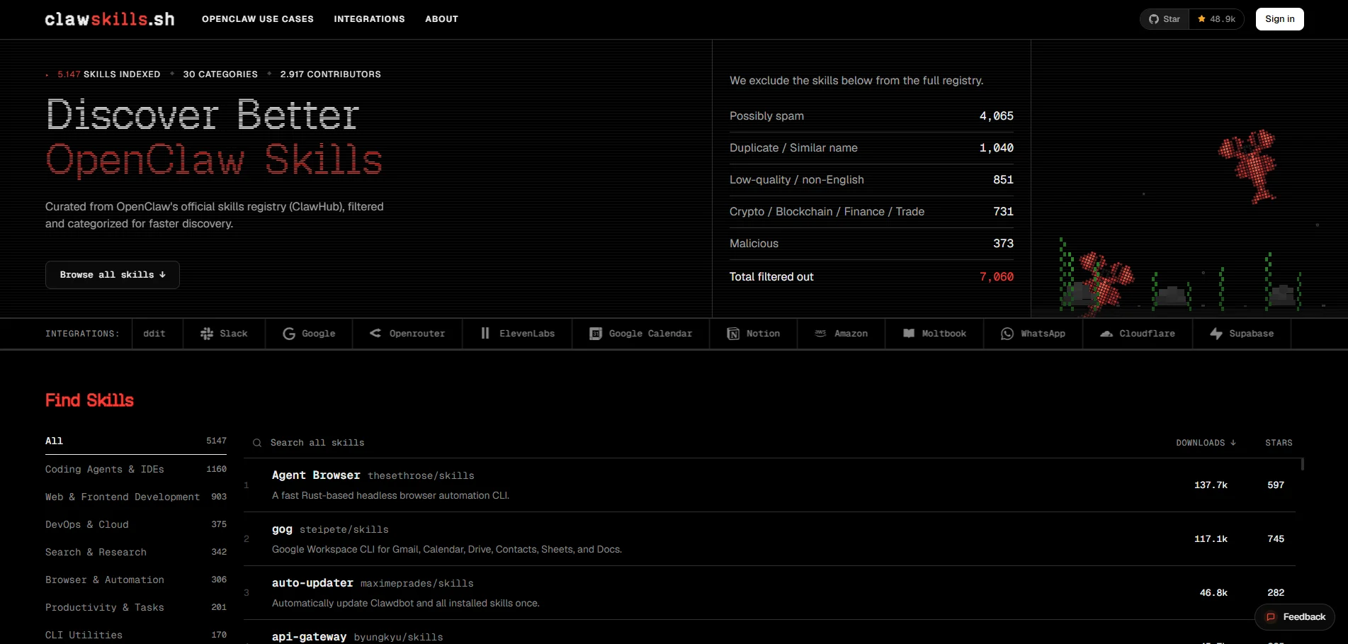Viewport: 1348px width, 644px height.
Task: Click the 4,065 possibly spam count
Action: click(x=997, y=116)
